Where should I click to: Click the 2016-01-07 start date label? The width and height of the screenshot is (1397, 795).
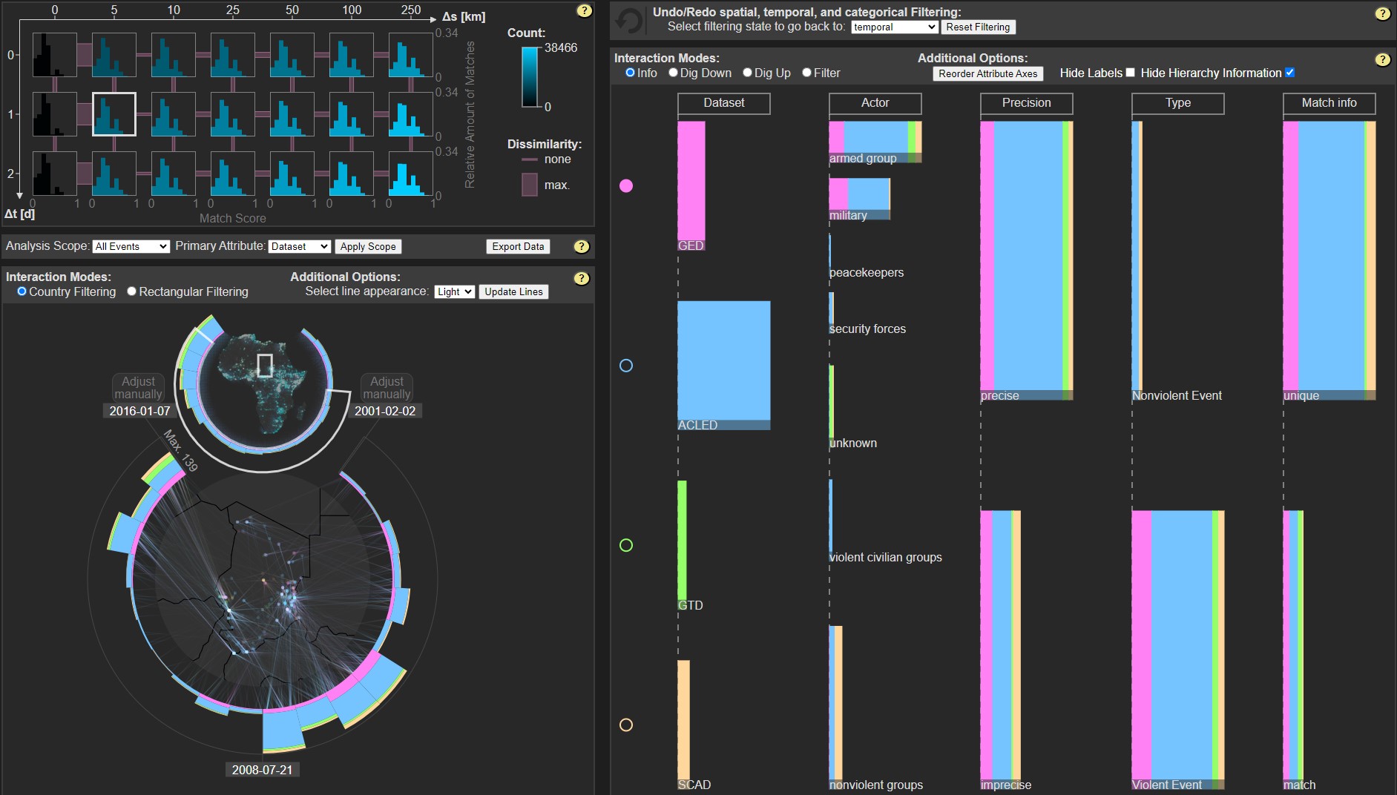tap(139, 411)
